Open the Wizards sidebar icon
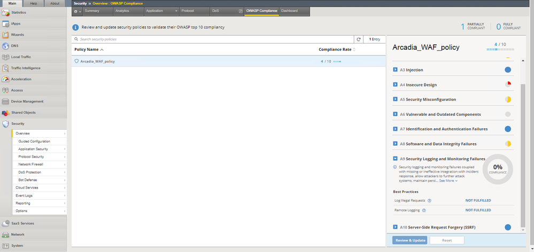534x252 pixels. tap(5, 35)
